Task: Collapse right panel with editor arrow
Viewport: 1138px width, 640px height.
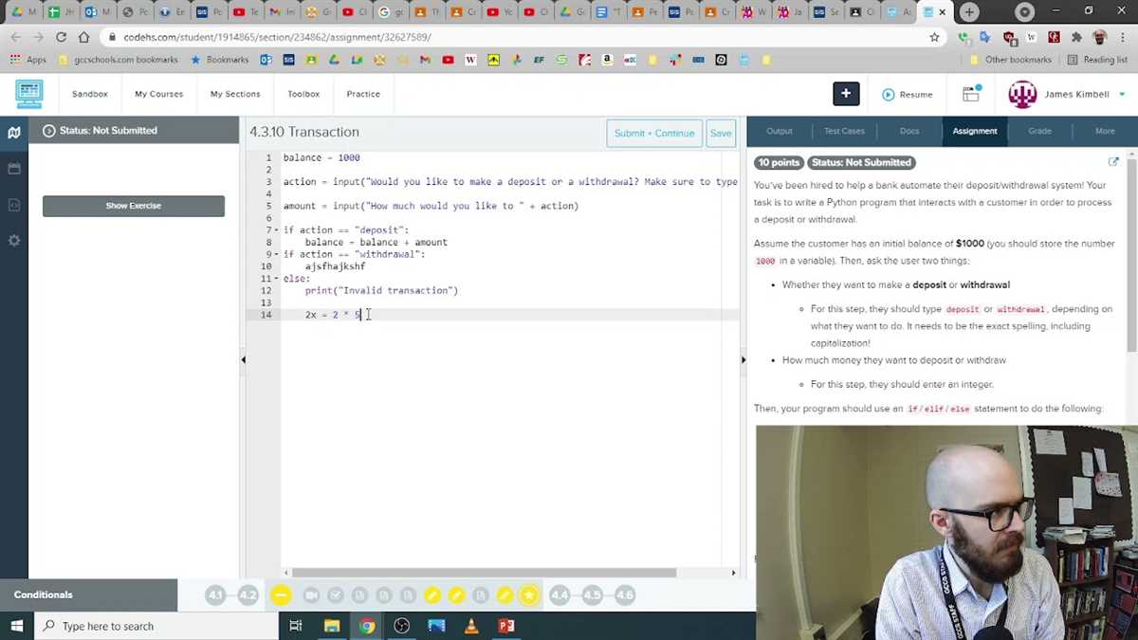Action: [x=743, y=359]
